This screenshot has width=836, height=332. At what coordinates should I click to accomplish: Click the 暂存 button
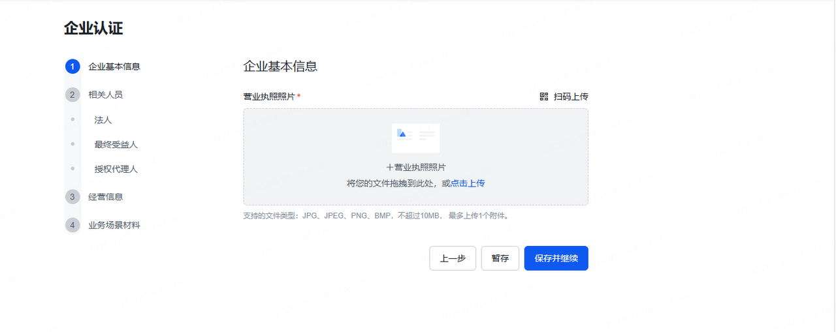coord(500,258)
